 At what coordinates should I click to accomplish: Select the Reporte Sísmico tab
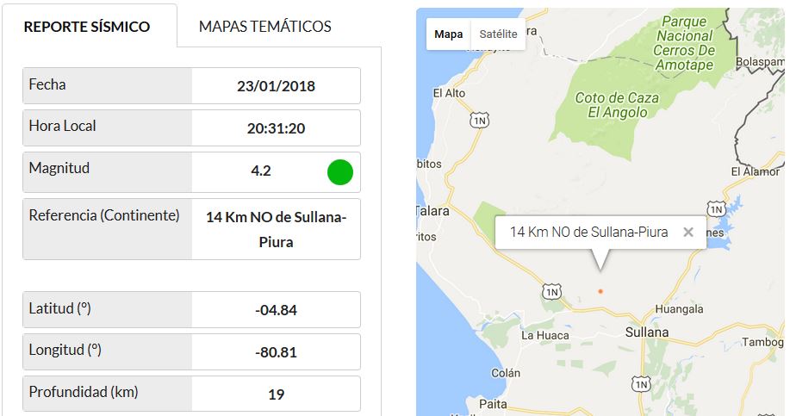(87, 26)
